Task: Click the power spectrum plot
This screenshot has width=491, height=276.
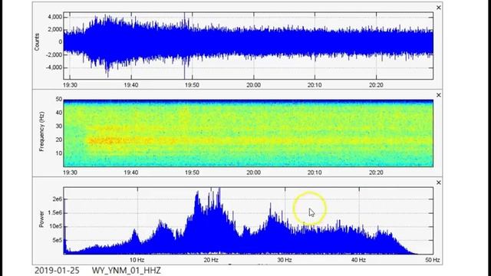Action: pyautogui.click(x=249, y=221)
